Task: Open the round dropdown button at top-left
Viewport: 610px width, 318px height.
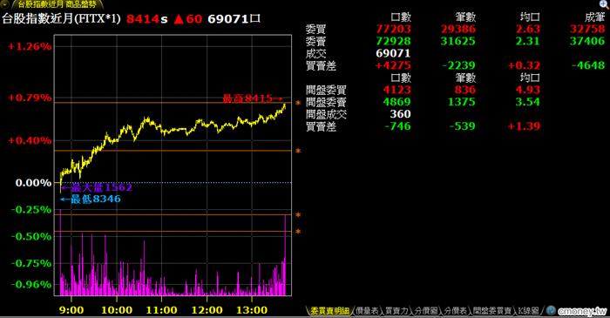Action: click(x=3, y=4)
